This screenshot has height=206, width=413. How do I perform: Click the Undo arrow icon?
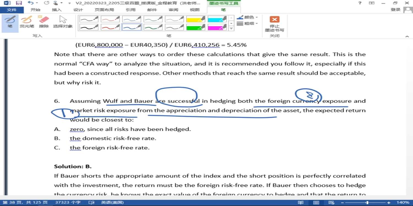(x=31, y=3)
